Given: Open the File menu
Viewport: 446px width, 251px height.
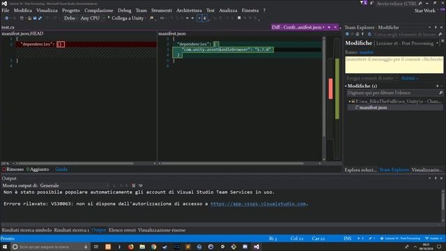Looking at the screenshot, I should (5, 10).
